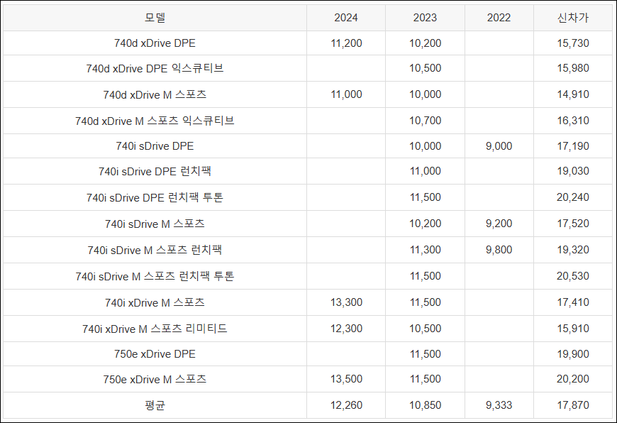Click 2023 price 11,300
This screenshot has width=617, height=423.
point(425,250)
